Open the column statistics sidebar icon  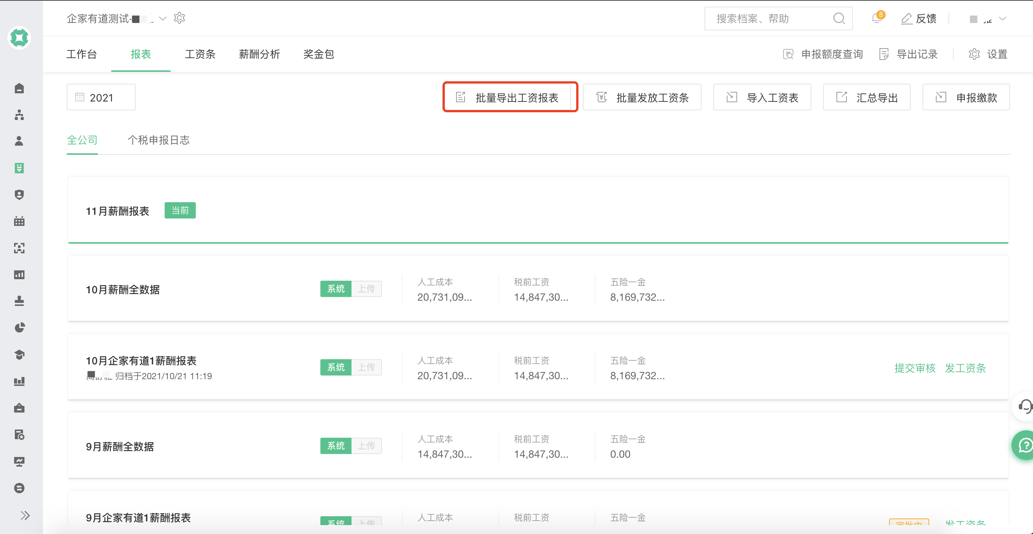click(x=19, y=381)
